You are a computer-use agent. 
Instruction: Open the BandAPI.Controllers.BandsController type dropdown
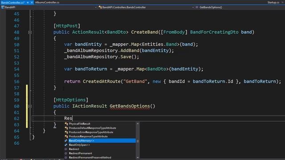coord(193,7)
